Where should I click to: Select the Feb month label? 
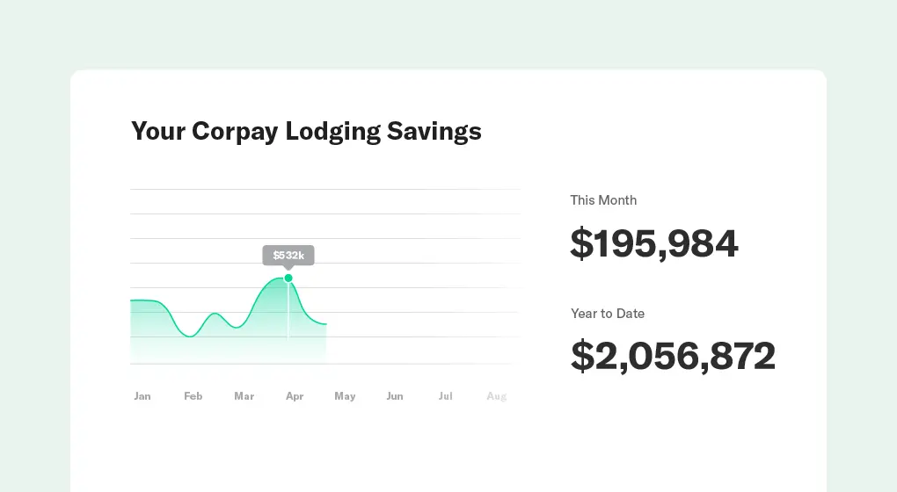(193, 396)
